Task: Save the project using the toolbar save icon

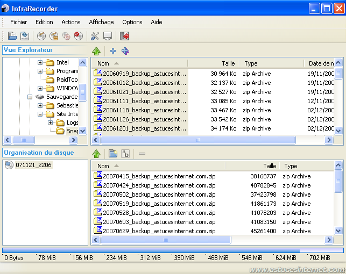Action: pyautogui.click(x=25, y=36)
